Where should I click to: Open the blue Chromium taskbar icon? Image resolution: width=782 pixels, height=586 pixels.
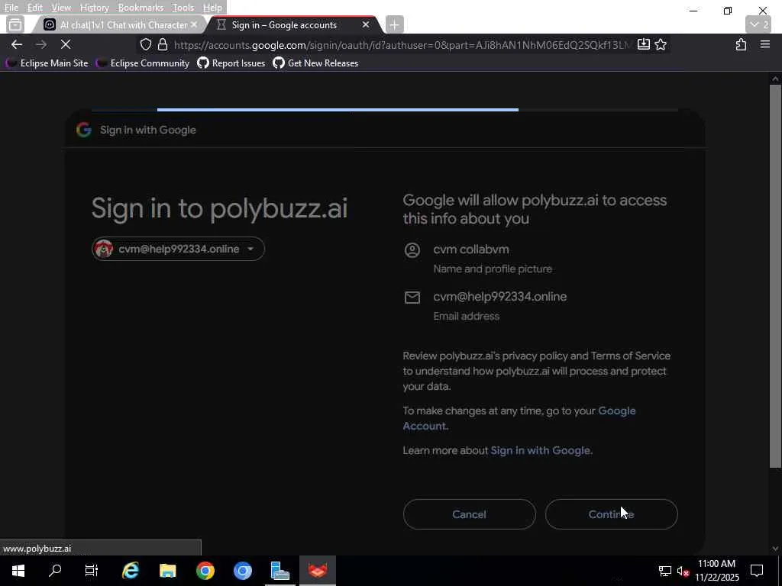click(242, 571)
